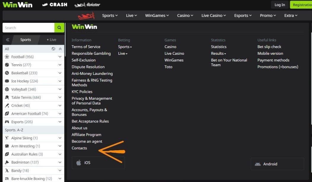Image resolution: width=312 pixels, height=182 pixels.
Task: Expand the footer Betting Live dropdown
Action: coord(123,53)
